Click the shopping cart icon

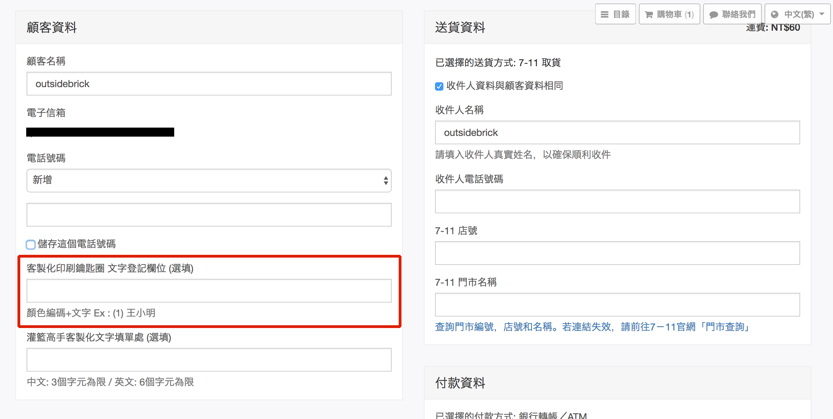click(649, 14)
